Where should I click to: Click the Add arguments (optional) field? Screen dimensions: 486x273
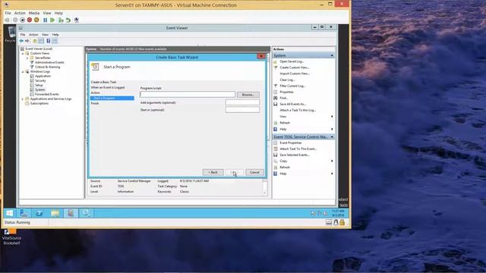coord(242,102)
